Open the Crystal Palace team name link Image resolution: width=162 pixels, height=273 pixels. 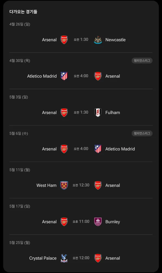tap(43, 258)
